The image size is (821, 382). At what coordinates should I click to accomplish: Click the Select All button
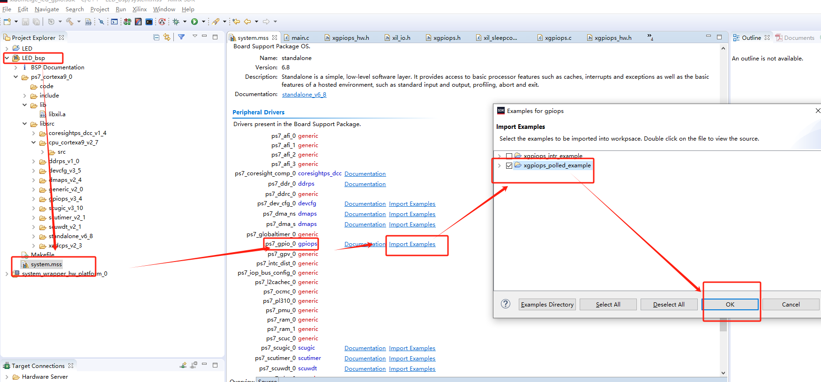coord(608,304)
